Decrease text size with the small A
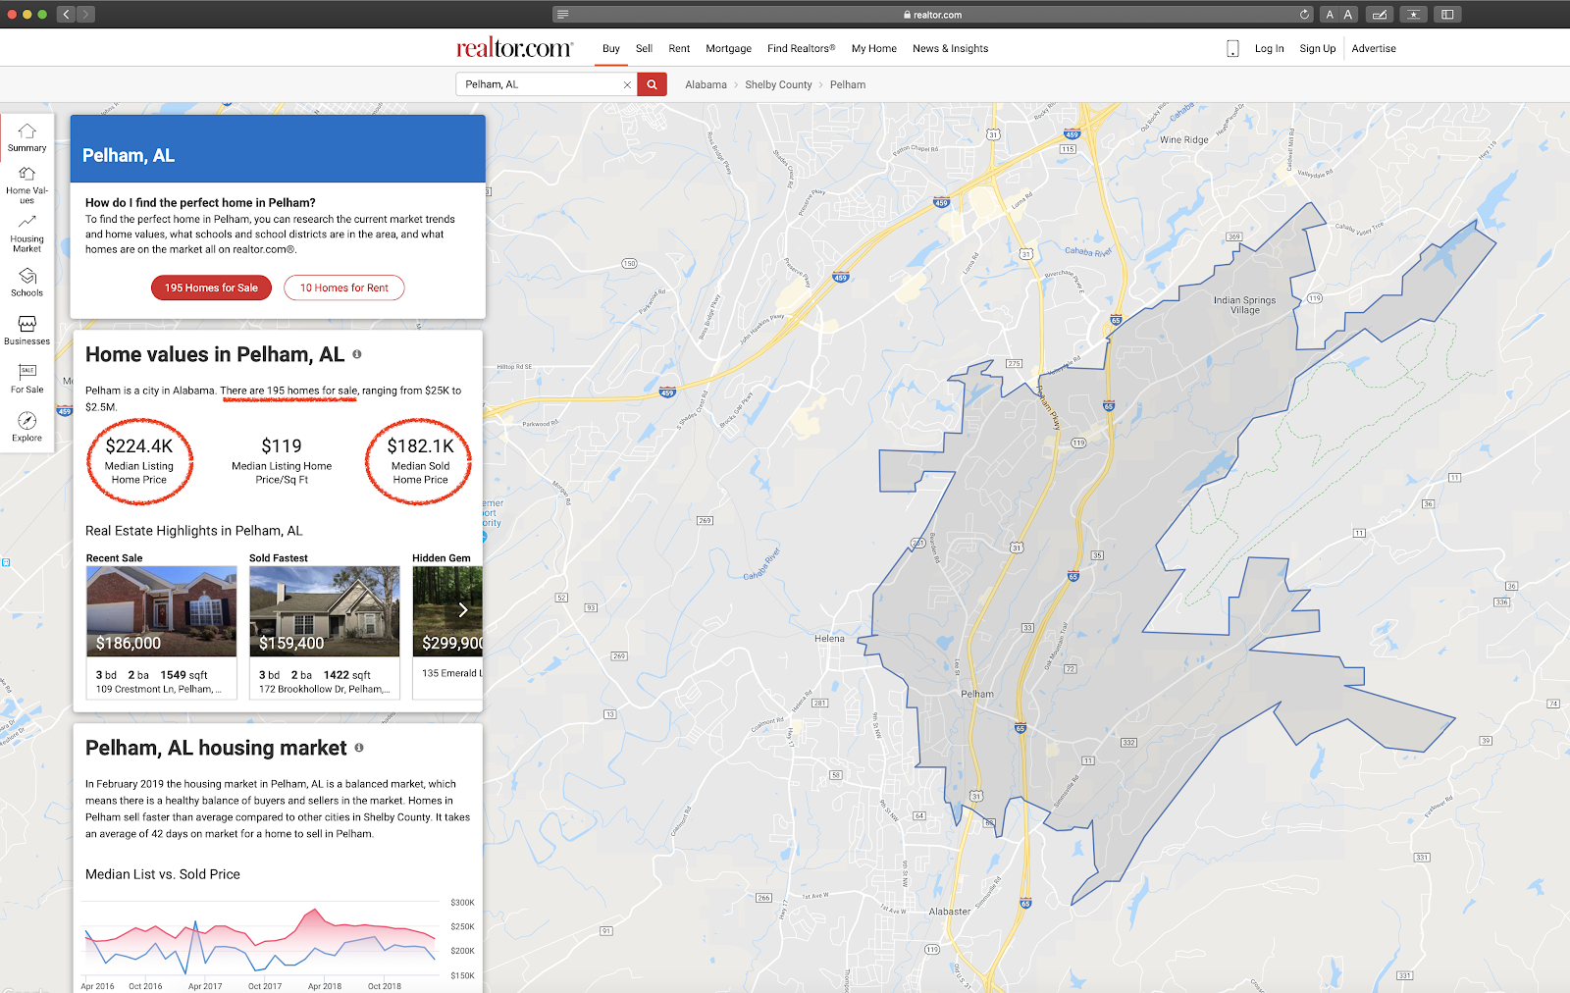 (x=1330, y=15)
